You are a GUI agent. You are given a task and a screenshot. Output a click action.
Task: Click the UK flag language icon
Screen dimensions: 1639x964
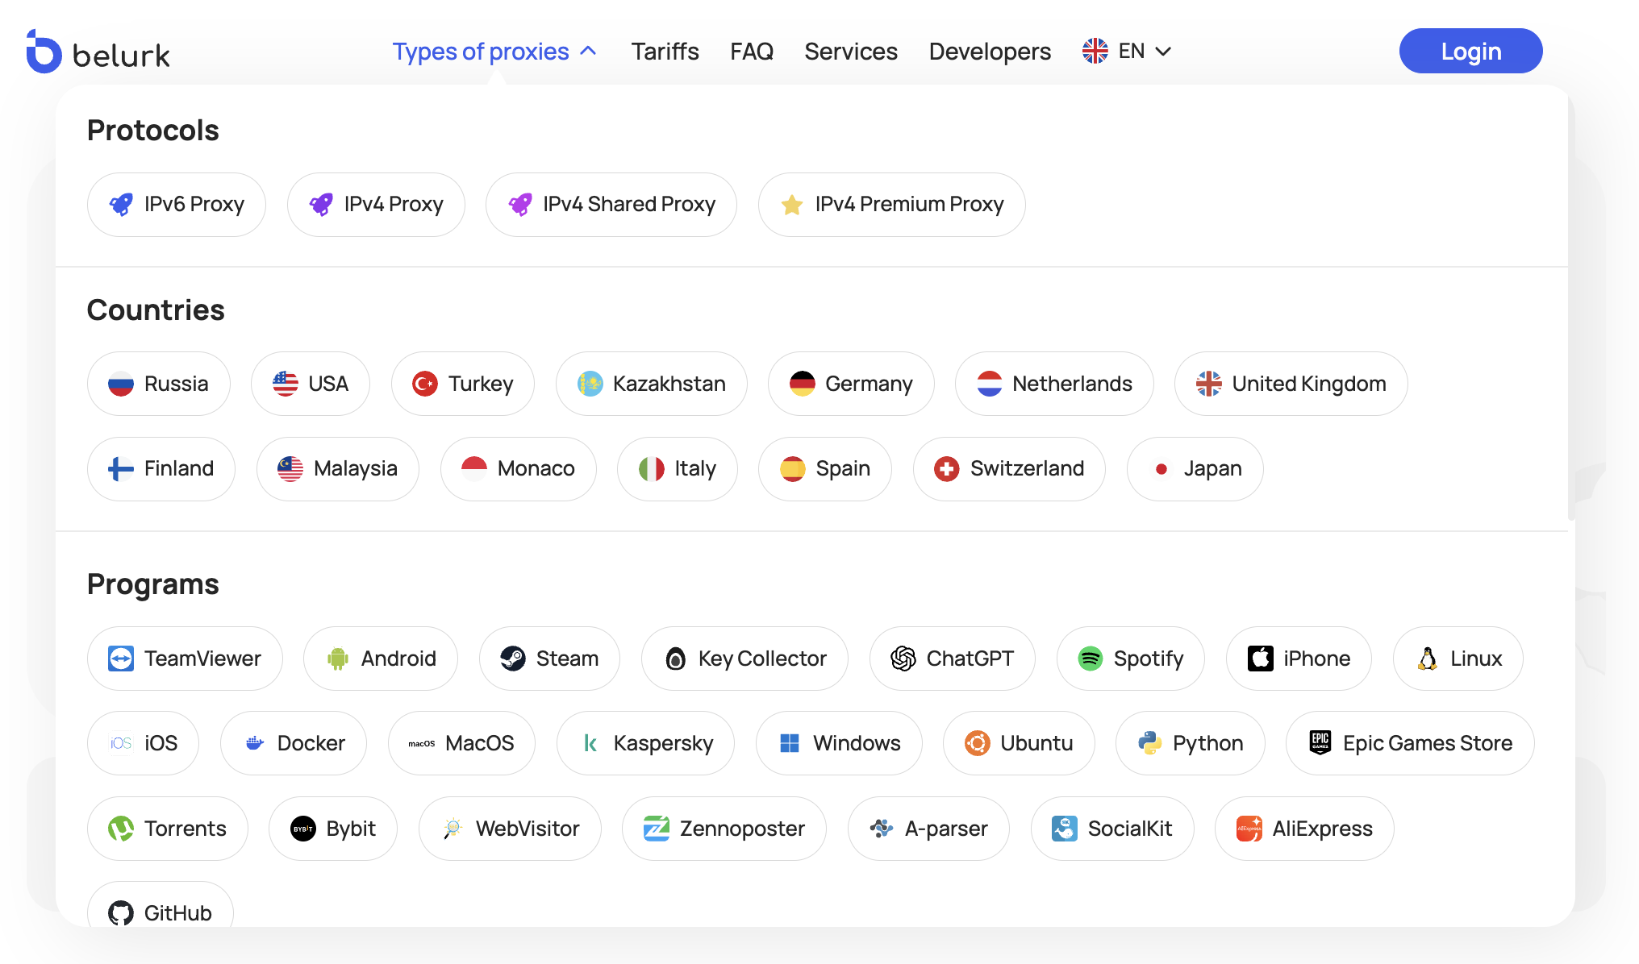[1095, 52]
